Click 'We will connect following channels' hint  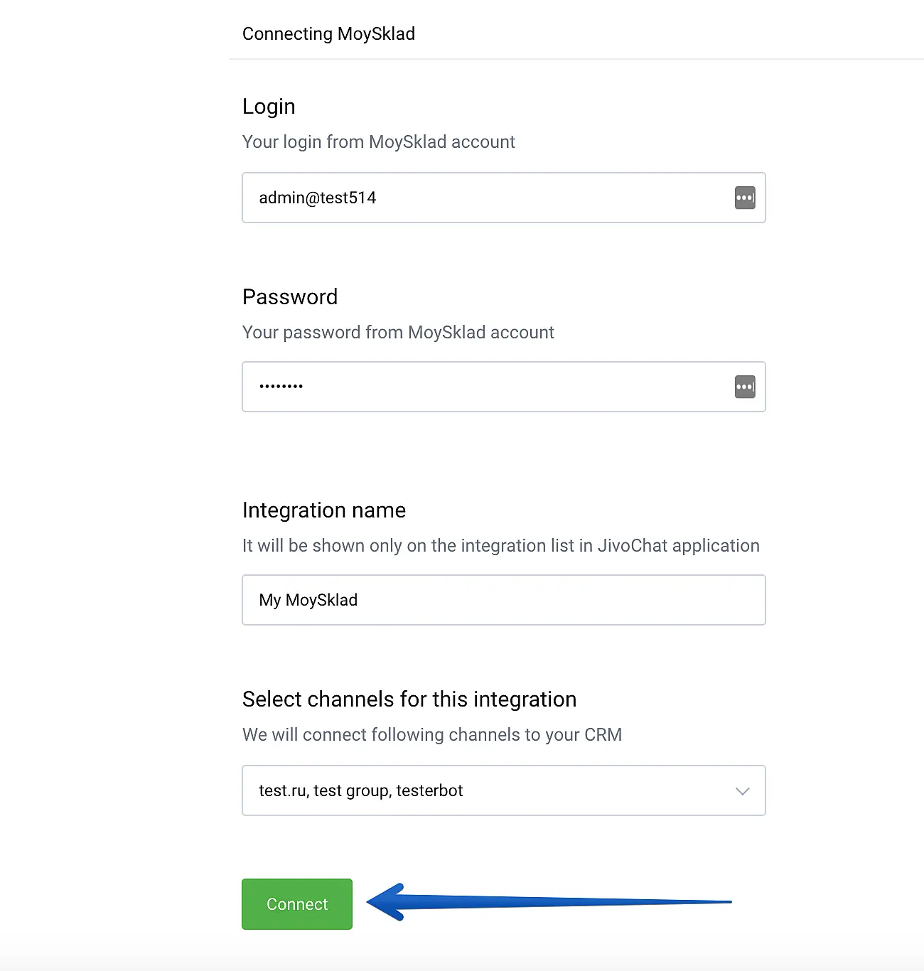point(432,735)
